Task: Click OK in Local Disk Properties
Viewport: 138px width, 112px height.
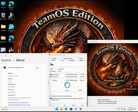Action: coord(65,105)
